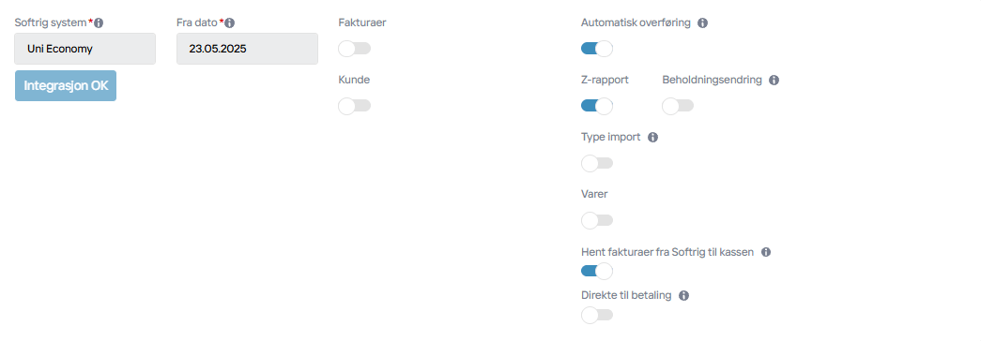The image size is (981, 341).
Task: Disable Hent fakturaer fra Softrig toggle
Action: coord(597,271)
